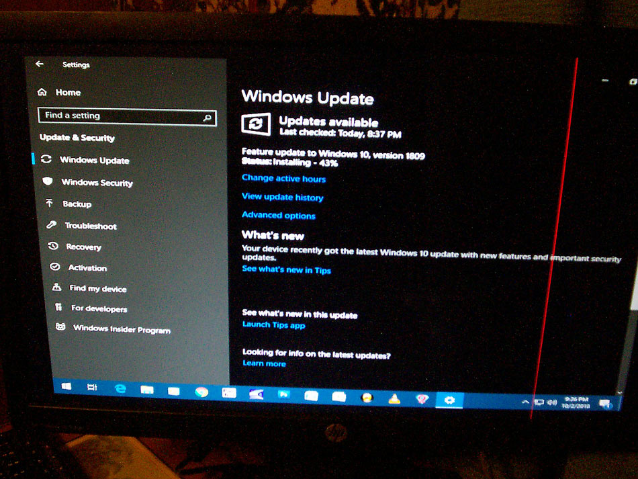Open the Windows Start menu

(x=66, y=386)
